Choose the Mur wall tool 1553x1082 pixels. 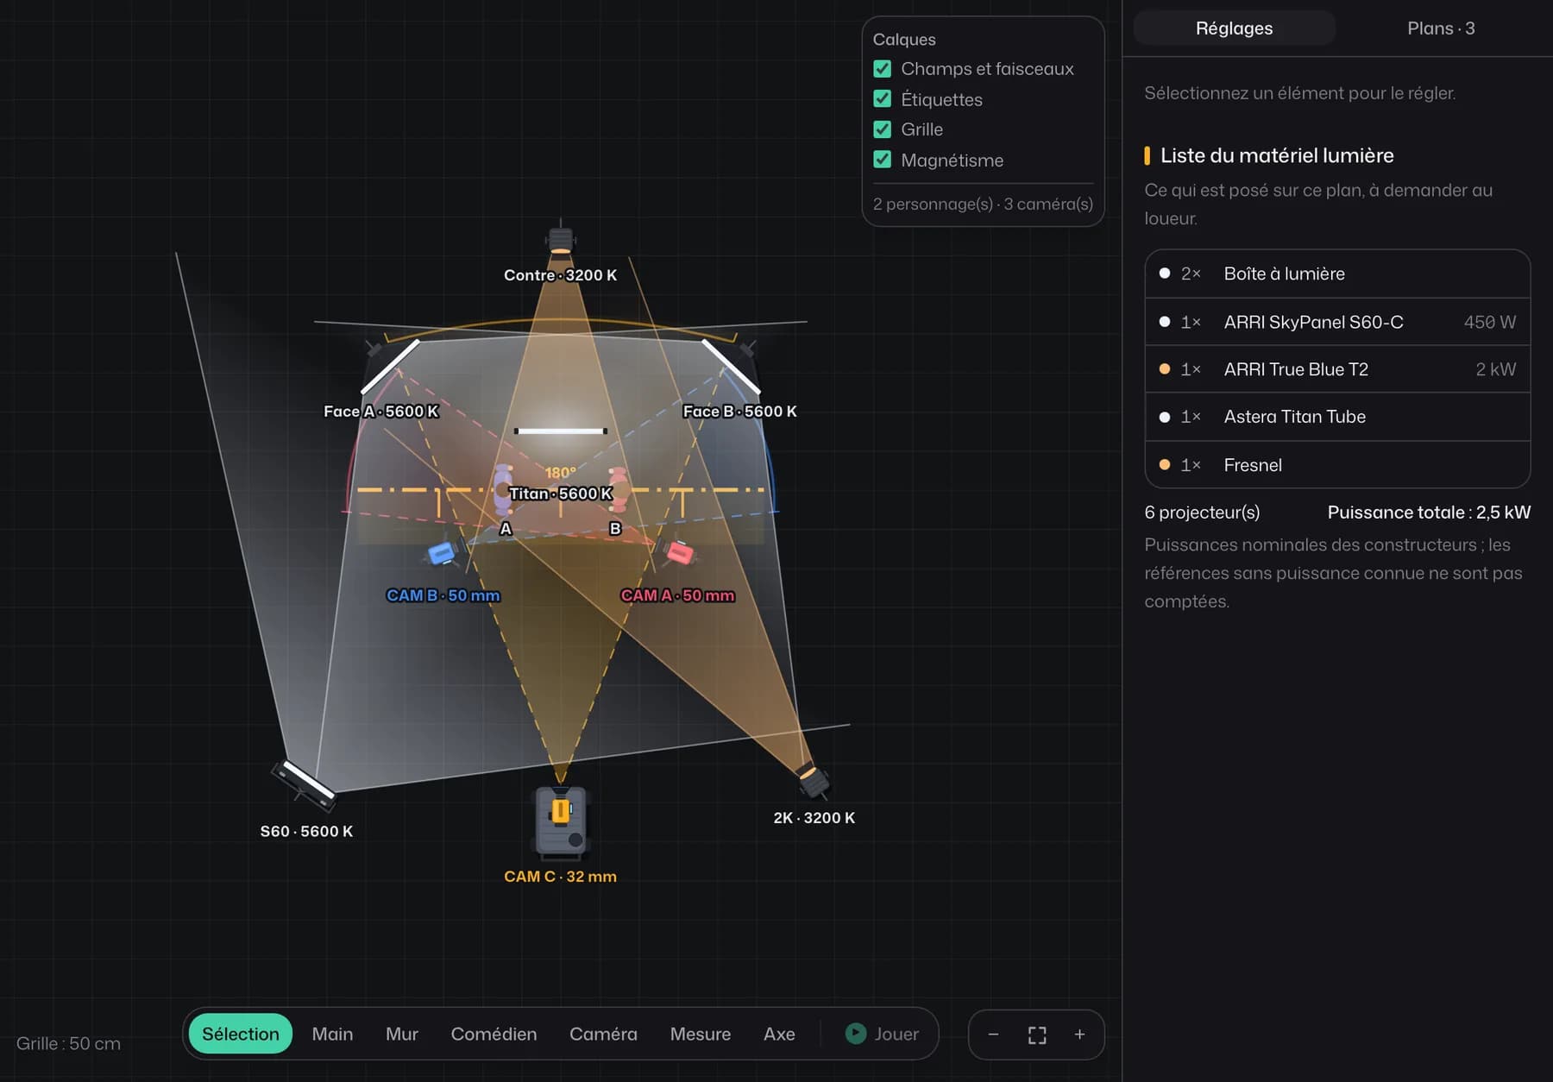402,1034
